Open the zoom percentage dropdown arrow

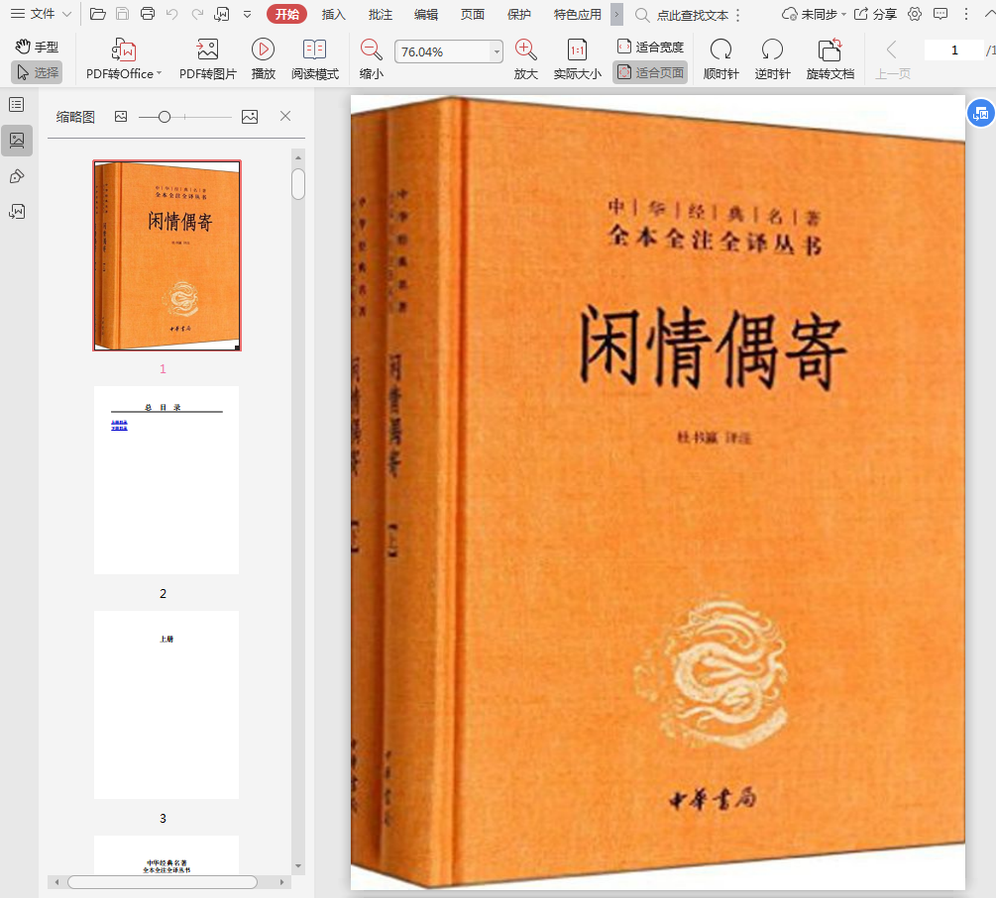(497, 51)
